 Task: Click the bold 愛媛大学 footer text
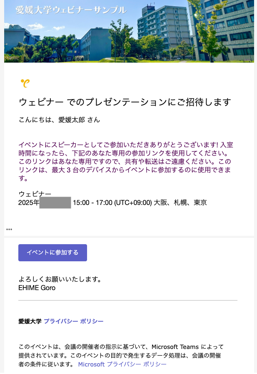[30, 321]
